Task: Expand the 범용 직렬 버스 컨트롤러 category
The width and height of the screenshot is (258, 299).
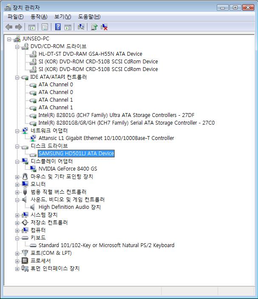Action: pos(17,192)
